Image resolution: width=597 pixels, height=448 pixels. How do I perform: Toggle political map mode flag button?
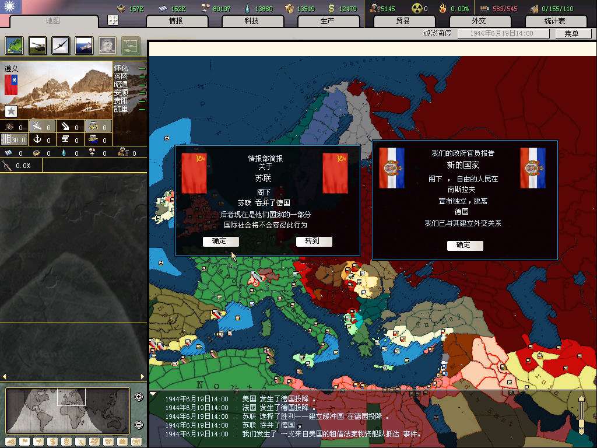click(24, 442)
